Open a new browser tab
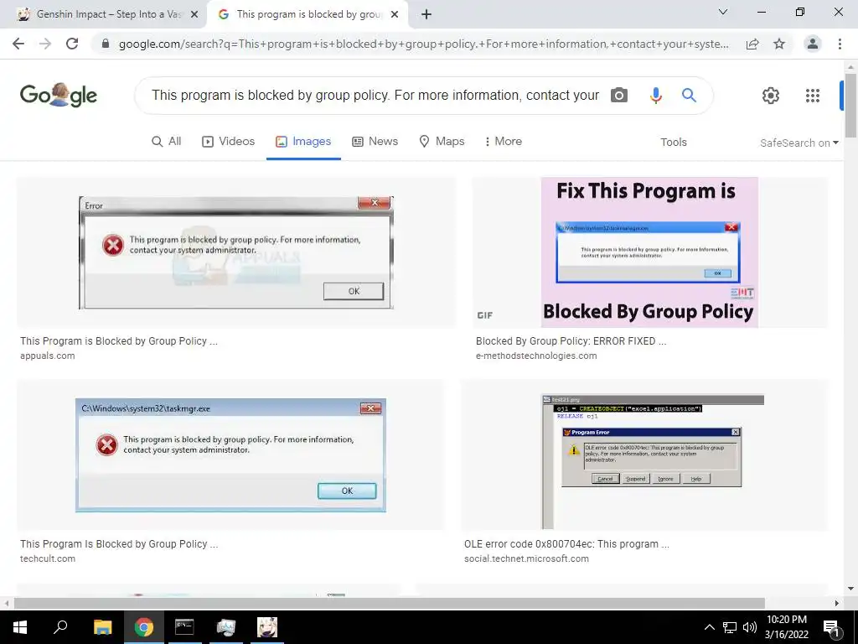The height and width of the screenshot is (644, 858). (x=426, y=14)
